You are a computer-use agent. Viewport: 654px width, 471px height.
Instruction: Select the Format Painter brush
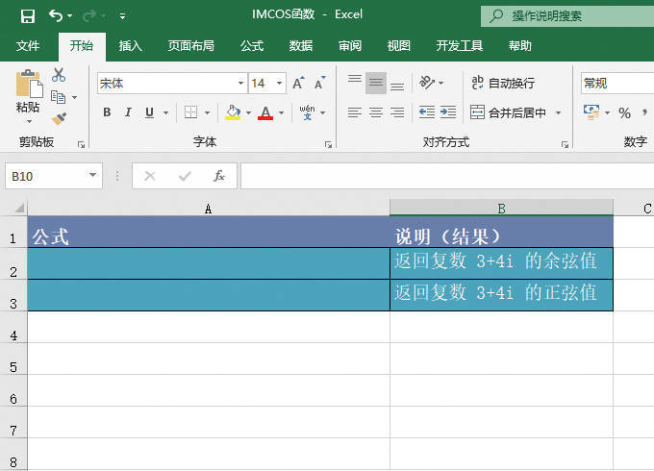pyautogui.click(x=59, y=118)
